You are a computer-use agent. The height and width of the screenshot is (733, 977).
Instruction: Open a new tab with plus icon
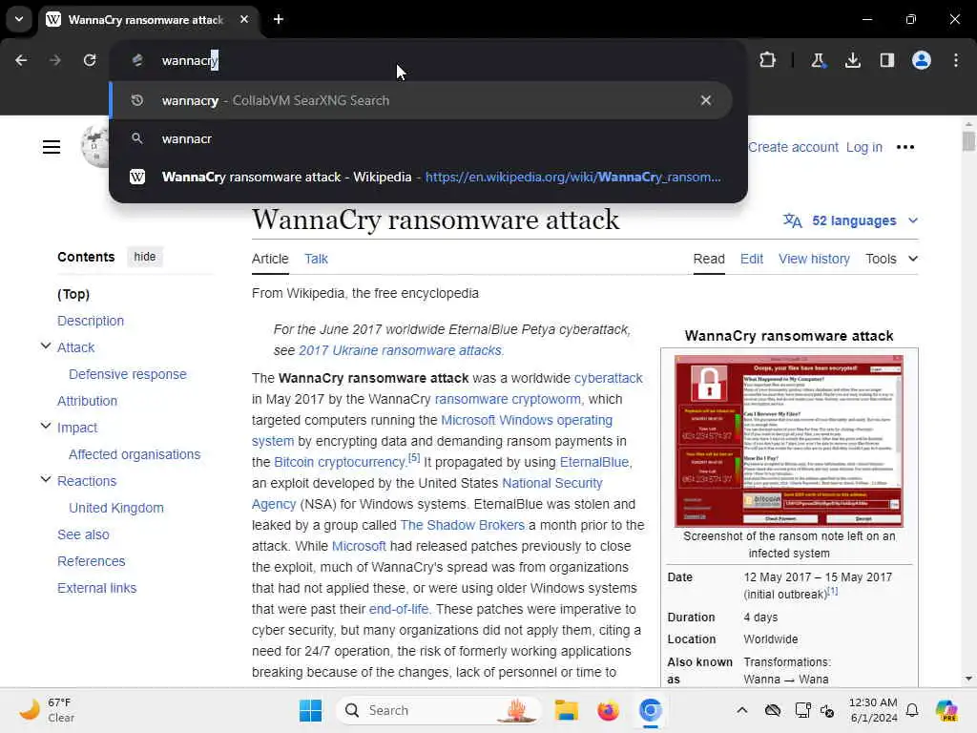(x=279, y=19)
